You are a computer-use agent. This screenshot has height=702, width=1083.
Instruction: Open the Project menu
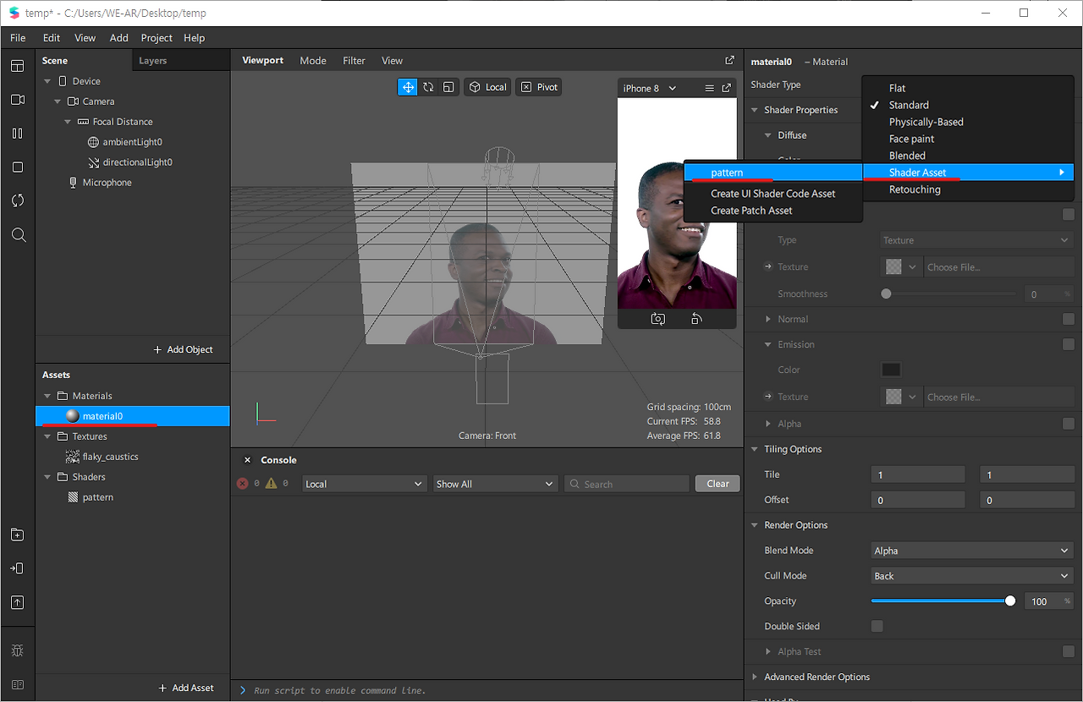coord(157,38)
